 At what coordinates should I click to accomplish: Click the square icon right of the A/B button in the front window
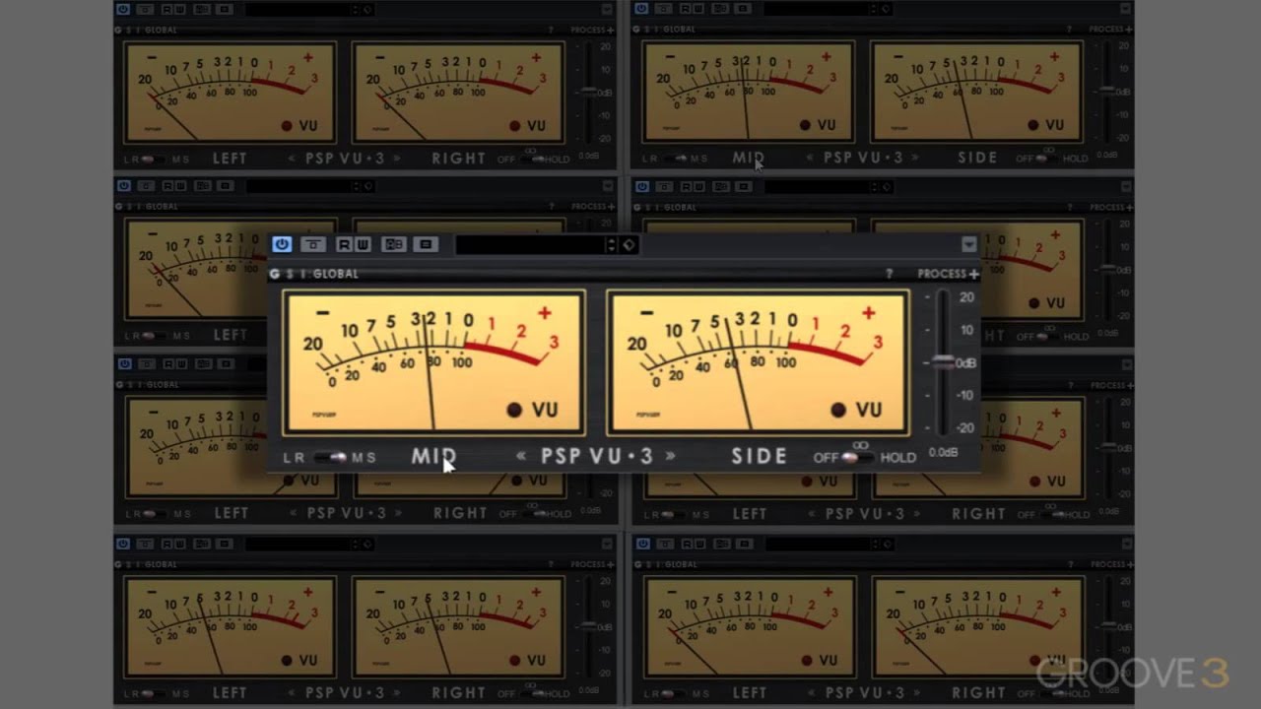click(426, 244)
